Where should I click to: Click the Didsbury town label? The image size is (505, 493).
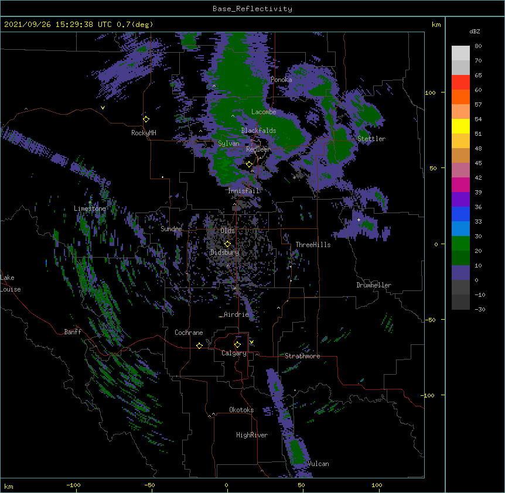pos(224,252)
